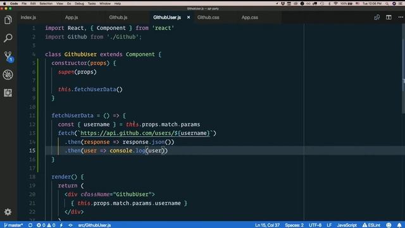This screenshot has height=228, width=405.
Task: Open the Window menu
Action: pos(105,4)
